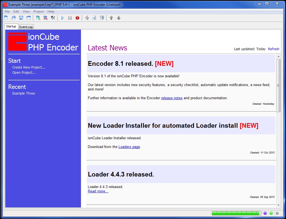This screenshot has width=286, height=219.
Task: Click the document with bin toolbar icon
Action: tap(94, 18)
